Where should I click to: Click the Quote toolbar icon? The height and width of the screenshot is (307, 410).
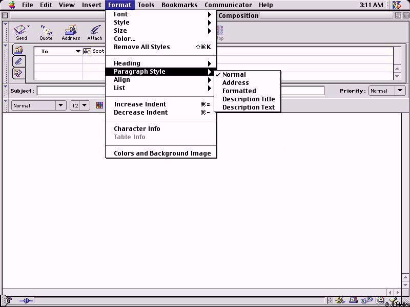pos(46,30)
